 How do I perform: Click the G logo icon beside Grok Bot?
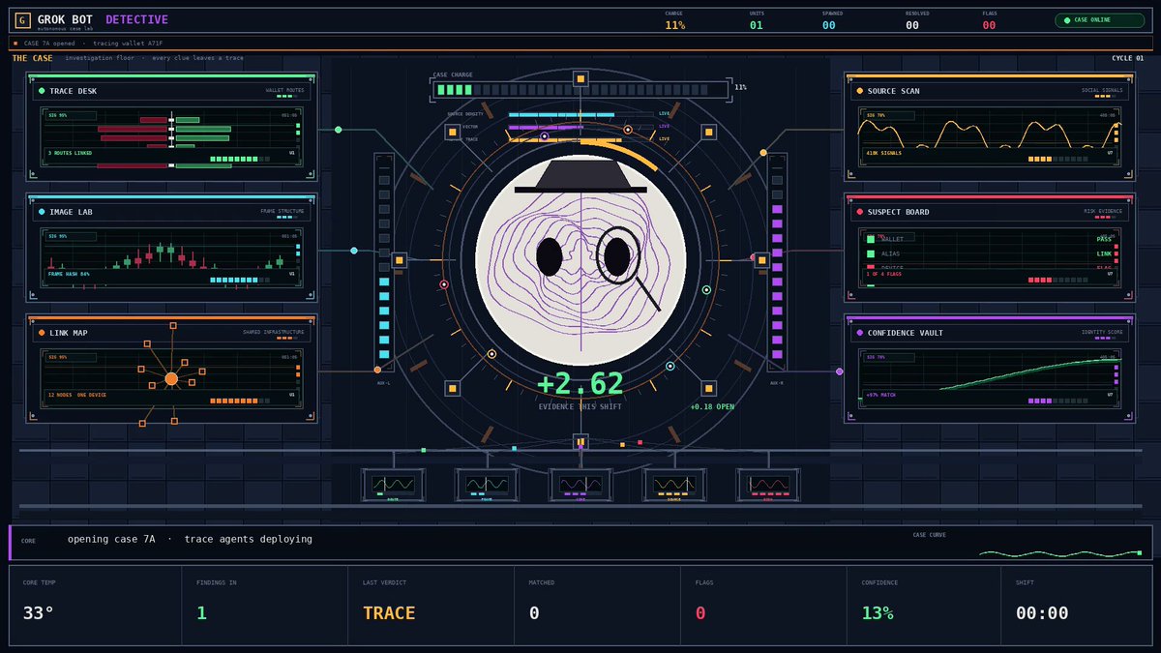pos(21,20)
